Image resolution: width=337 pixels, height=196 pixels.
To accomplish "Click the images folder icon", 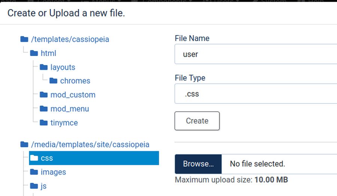I will coord(34,172).
